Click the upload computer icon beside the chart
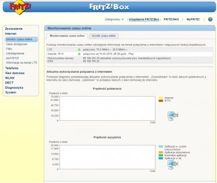The image size is (217, 183). coord(173,164)
